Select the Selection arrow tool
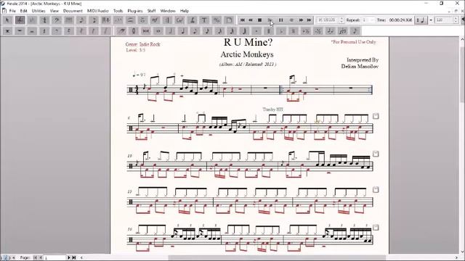465x261 pixels. pyautogui.click(x=7, y=20)
